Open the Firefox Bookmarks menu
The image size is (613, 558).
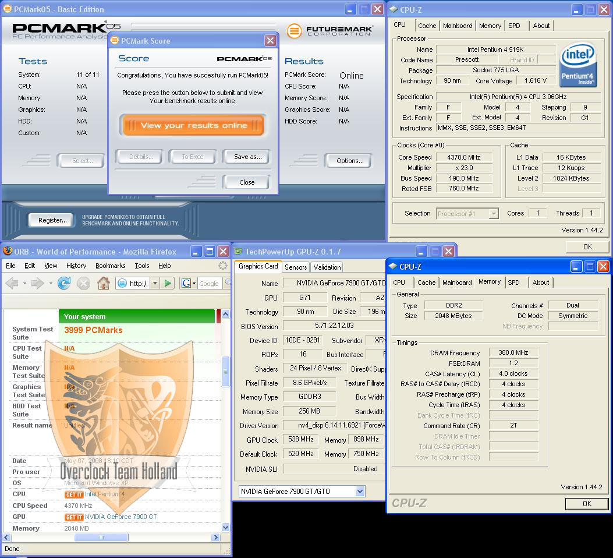pos(111,266)
